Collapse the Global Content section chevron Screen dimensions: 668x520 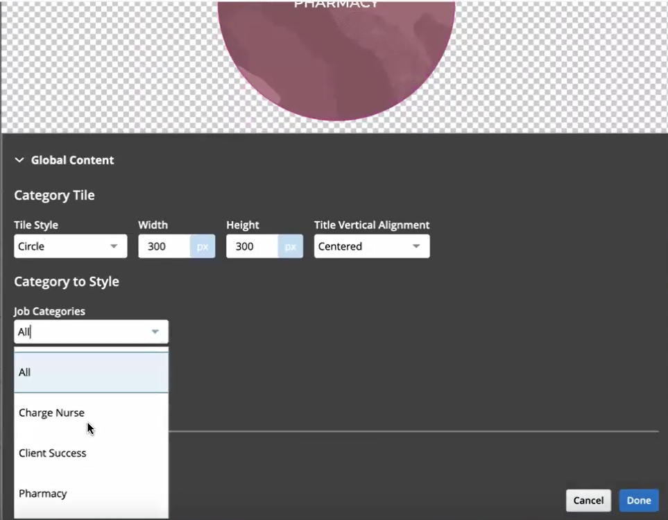[x=19, y=160]
